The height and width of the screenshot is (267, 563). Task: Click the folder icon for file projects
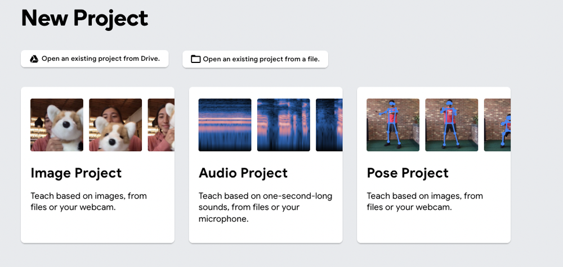point(196,59)
